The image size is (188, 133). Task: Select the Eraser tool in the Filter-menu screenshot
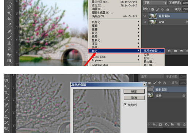(9, 55)
